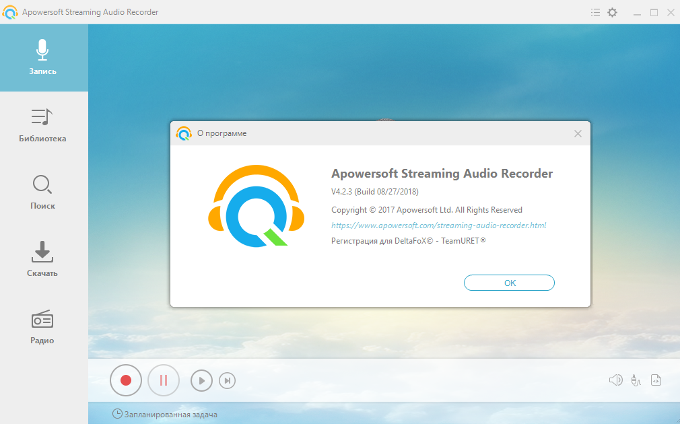
Task: Click the version text V4.2.3 (Build 08/27/2018)
Action: tap(375, 191)
